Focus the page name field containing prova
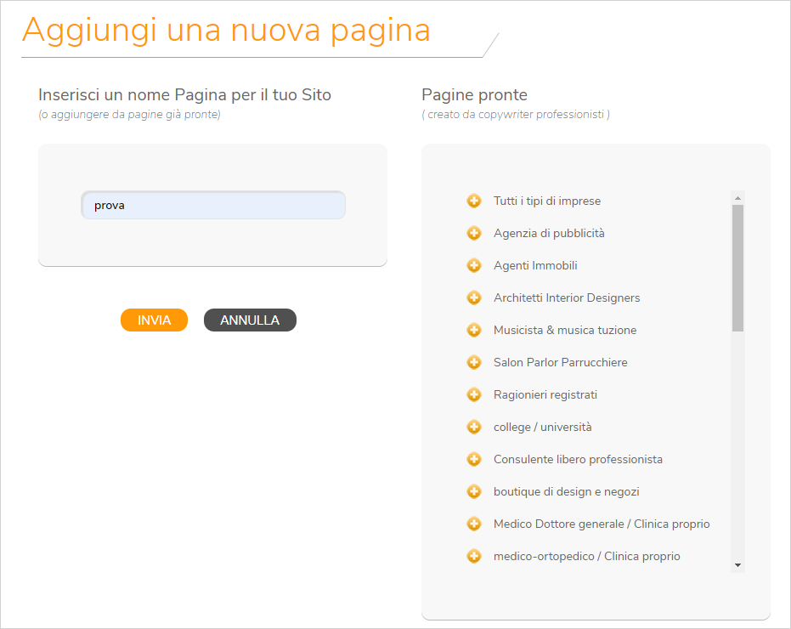This screenshot has width=791, height=629. (213, 205)
